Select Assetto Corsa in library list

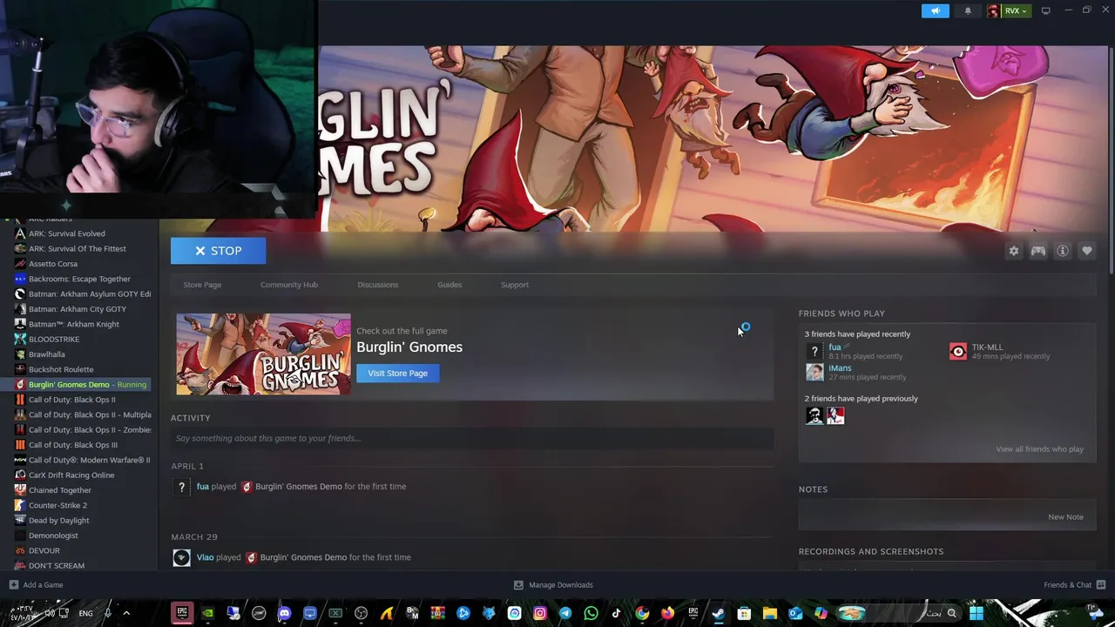(x=53, y=264)
